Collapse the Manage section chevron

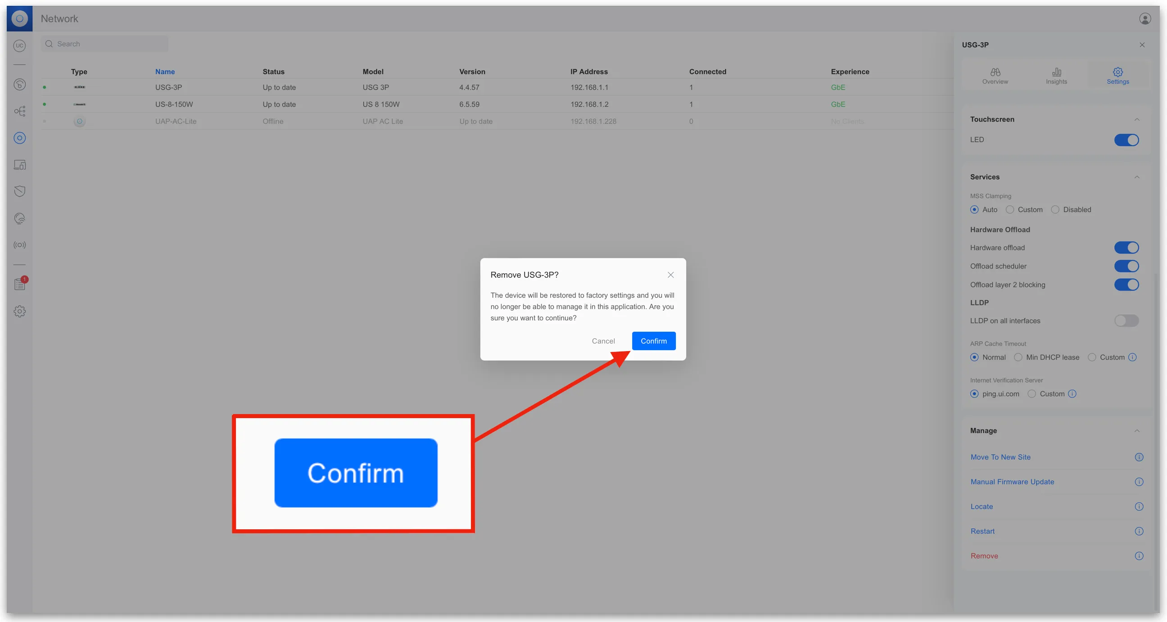1137,431
